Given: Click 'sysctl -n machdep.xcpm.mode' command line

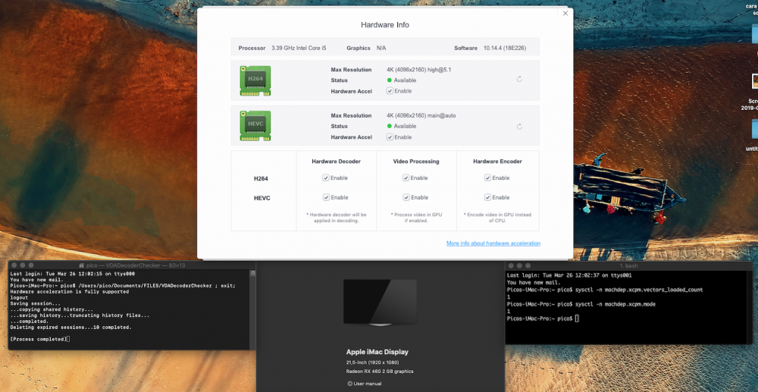Looking at the screenshot, I should (615, 304).
